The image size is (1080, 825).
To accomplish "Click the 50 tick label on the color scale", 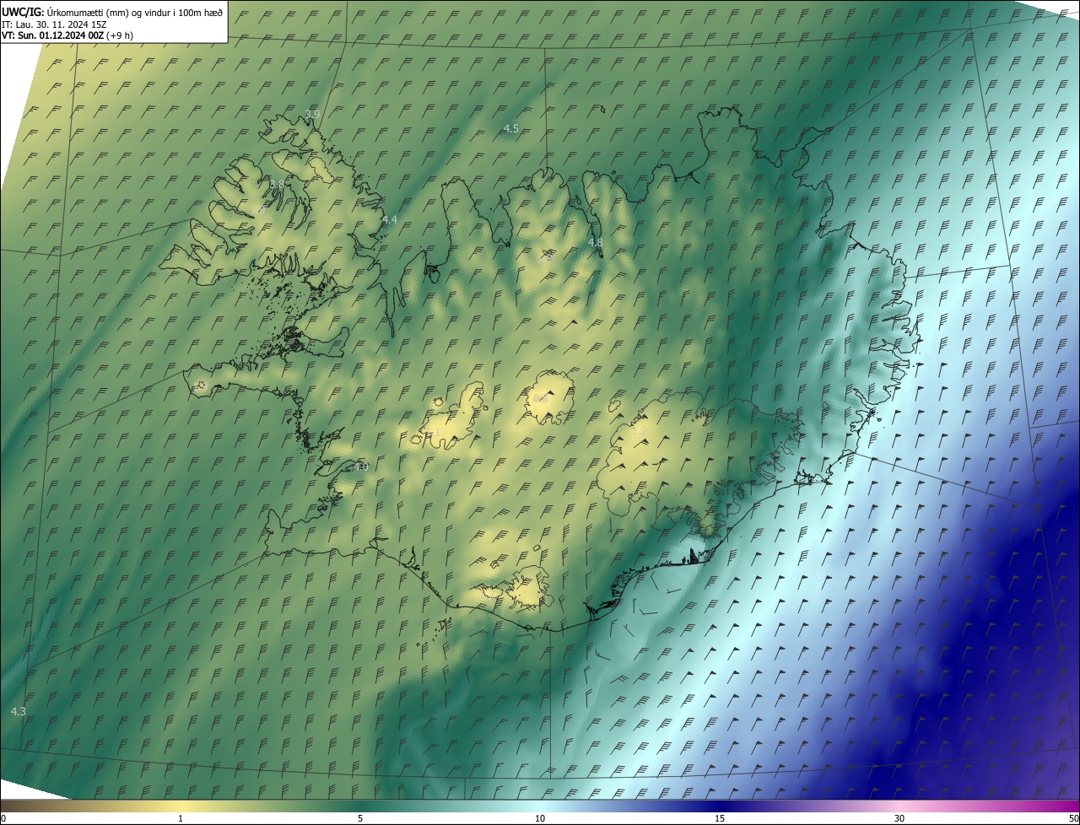I will point(1073,818).
